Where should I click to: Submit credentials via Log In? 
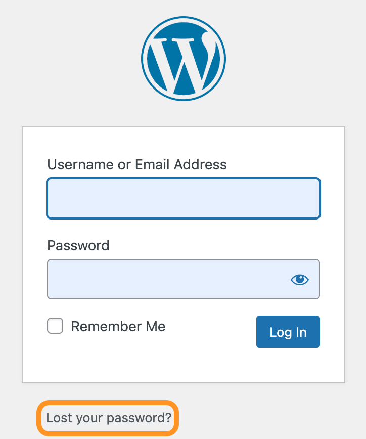(x=288, y=332)
